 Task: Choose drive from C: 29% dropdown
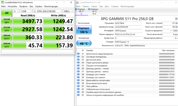click(x=48, y=11)
